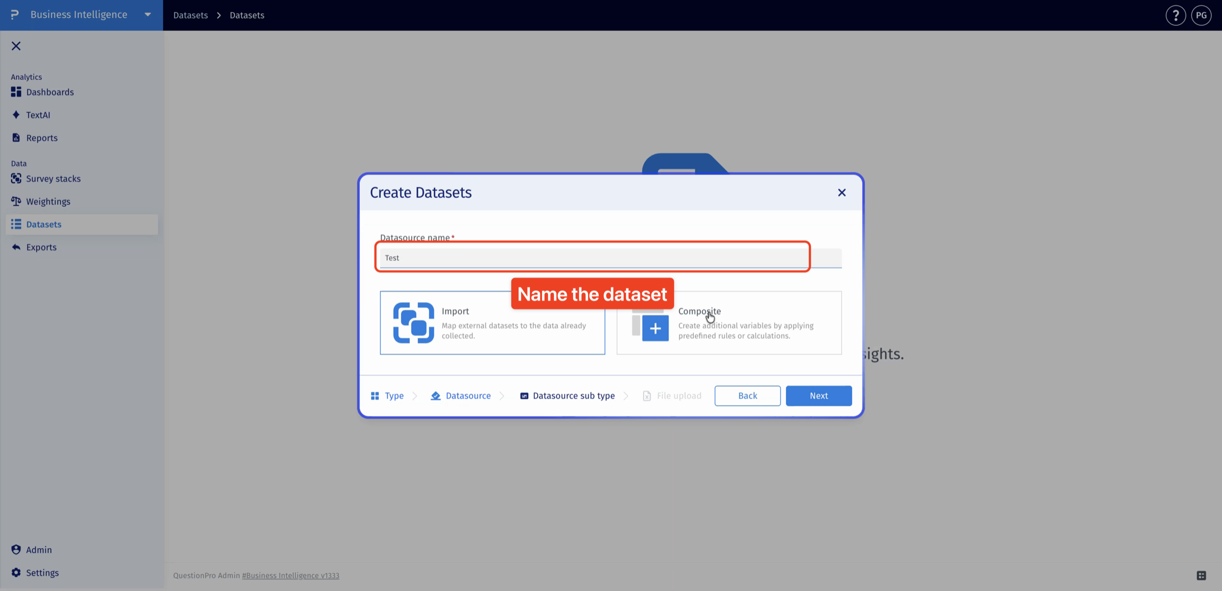Click the Type step grid icon

pos(375,395)
